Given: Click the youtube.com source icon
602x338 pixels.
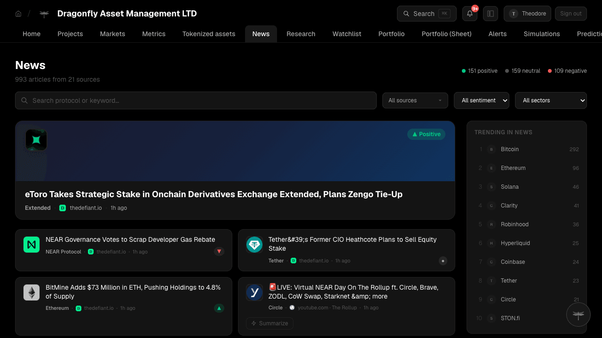Looking at the screenshot, I should pos(292,308).
